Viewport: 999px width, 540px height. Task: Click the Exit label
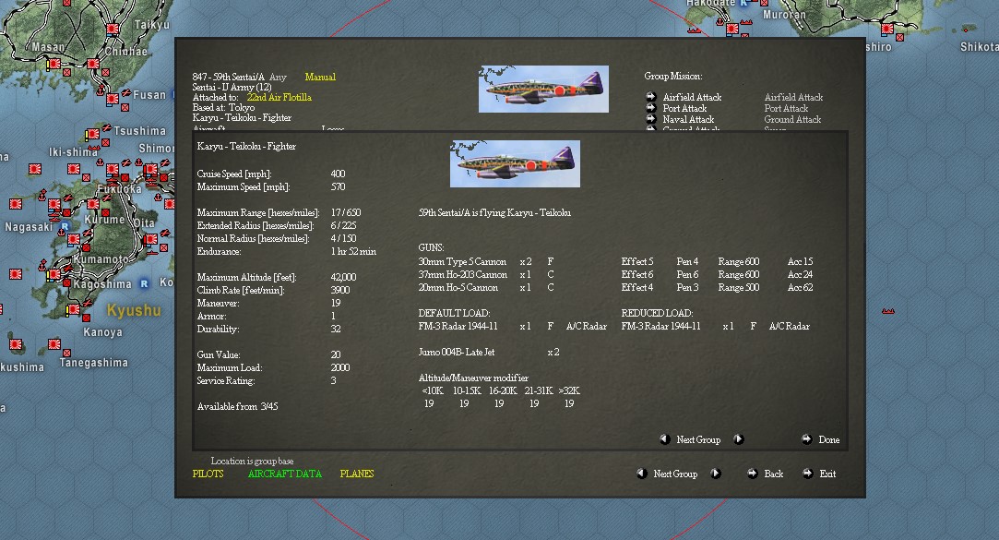[827, 474]
